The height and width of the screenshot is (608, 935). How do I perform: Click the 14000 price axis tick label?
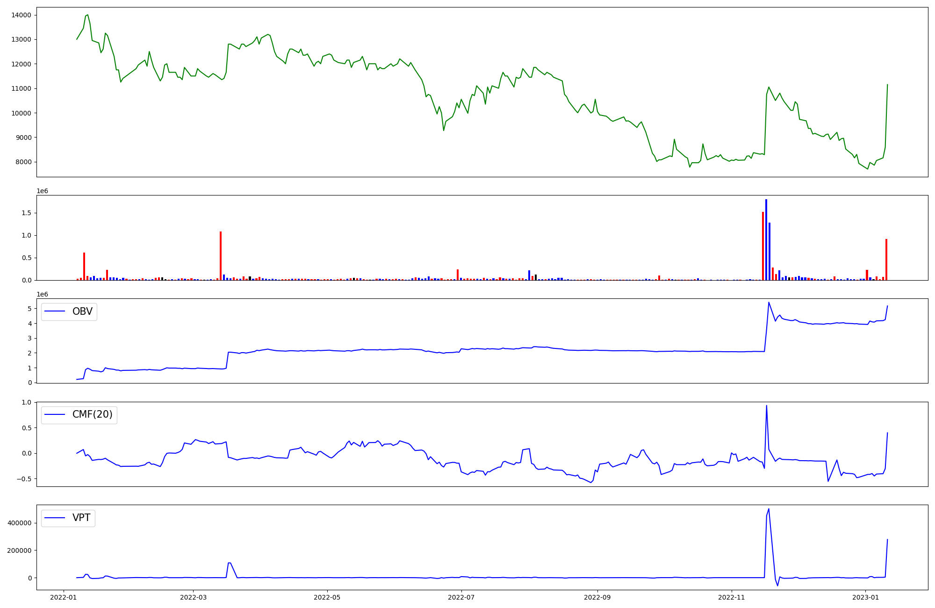coord(21,15)
